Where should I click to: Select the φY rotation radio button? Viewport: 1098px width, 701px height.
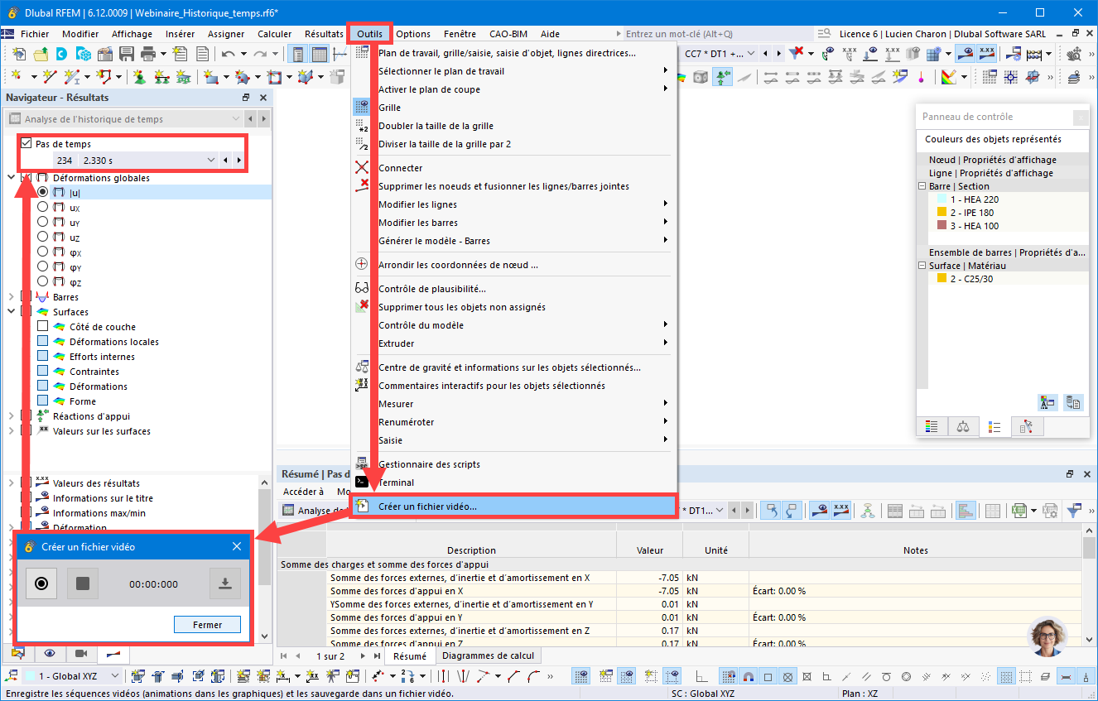[x=43, y=267]
